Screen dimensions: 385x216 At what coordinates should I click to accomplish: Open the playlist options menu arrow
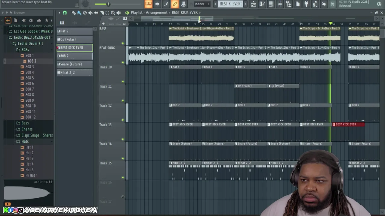point(59,13)
